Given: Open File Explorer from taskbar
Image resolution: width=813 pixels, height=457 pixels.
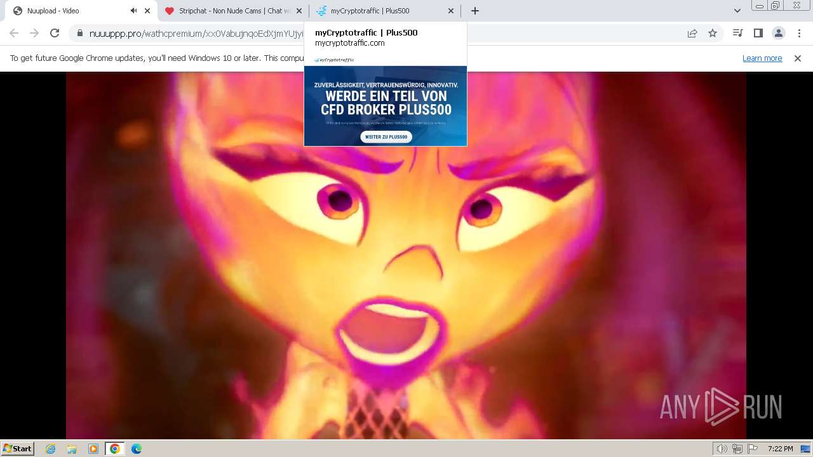Looking at the screenshot, I should (72, 448).
